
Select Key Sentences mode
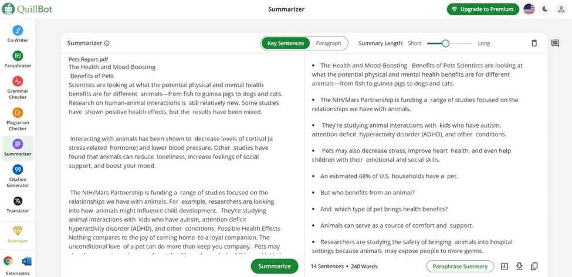pos(286,43)
